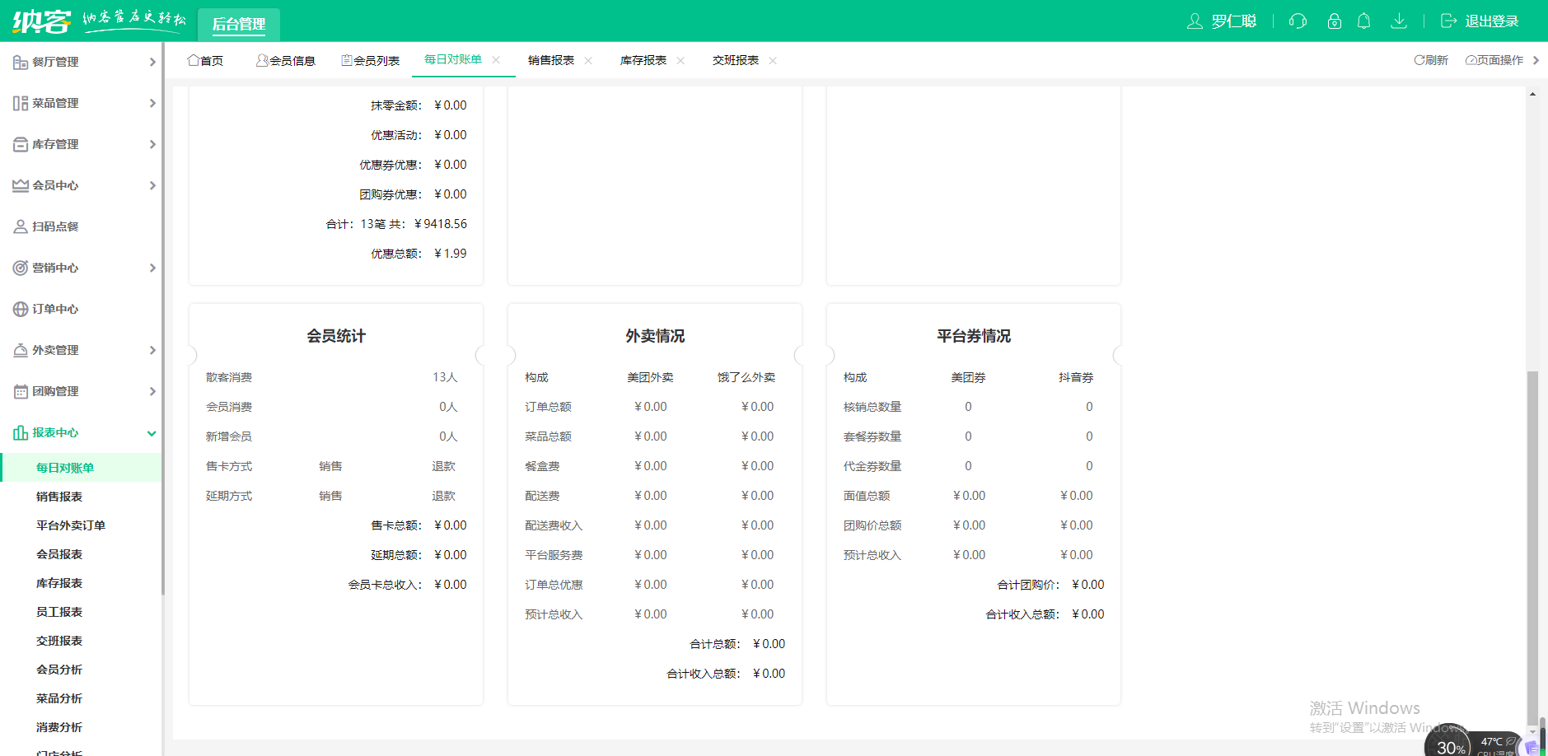1548x756 pixels.
Task: Click 退出登录 to log out
Action: coord(1480,21)
